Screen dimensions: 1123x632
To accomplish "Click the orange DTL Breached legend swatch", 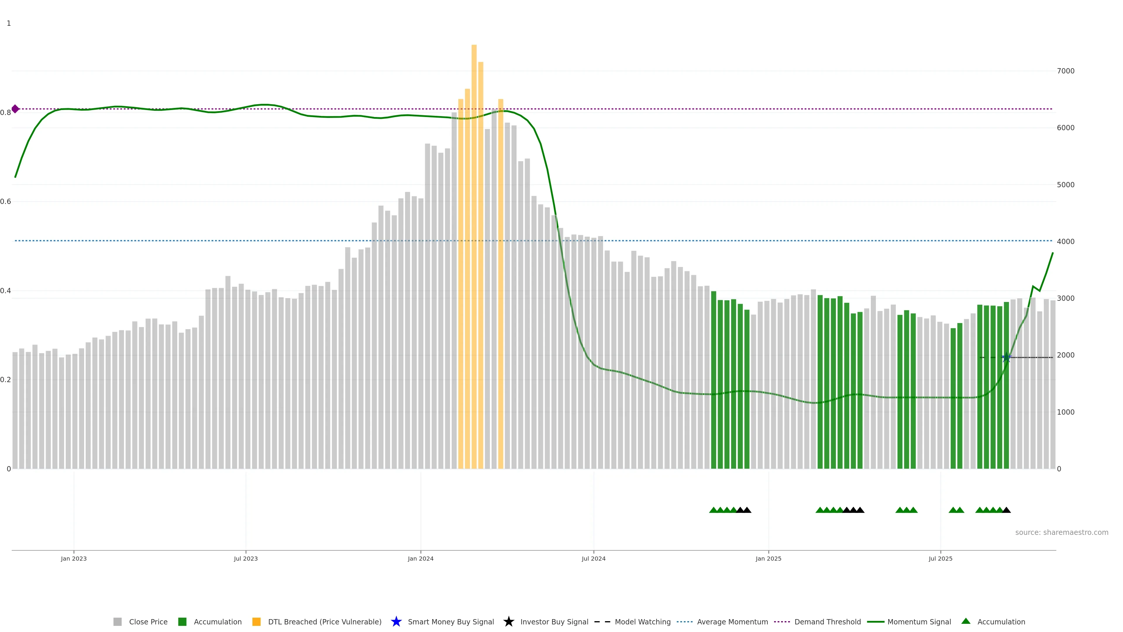I will [x=256, y=622].
